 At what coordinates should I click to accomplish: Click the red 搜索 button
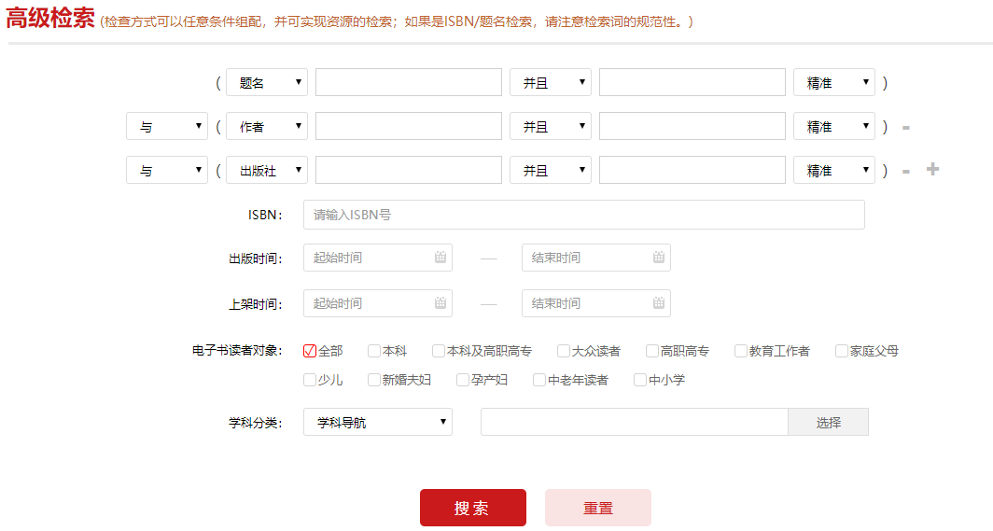click(472, 508)
